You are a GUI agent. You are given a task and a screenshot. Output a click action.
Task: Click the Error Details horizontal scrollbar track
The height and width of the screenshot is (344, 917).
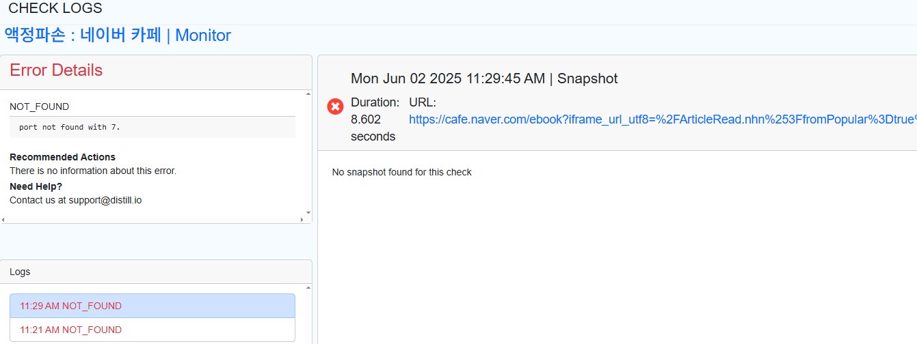(x=152, y=220)
